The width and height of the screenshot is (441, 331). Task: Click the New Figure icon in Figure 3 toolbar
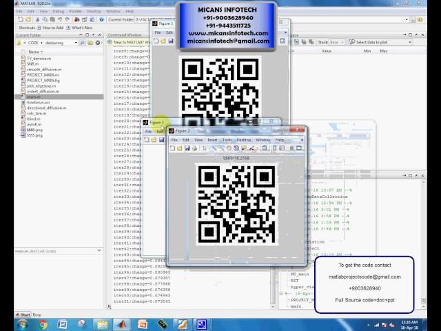click(x=147, y=139)
